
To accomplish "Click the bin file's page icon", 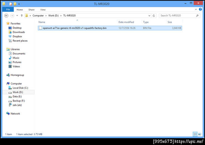I will pos(40,28).
